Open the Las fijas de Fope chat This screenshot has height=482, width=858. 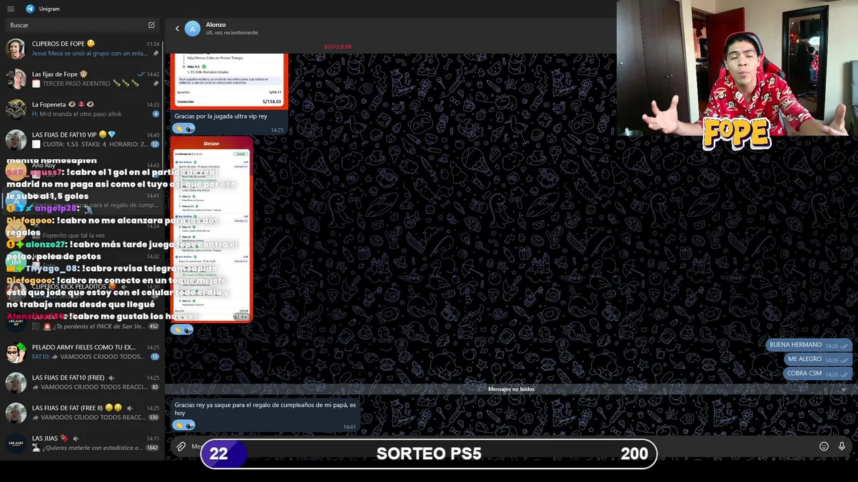(82, 79)
